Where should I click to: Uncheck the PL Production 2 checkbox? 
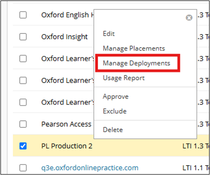point(23,146)
